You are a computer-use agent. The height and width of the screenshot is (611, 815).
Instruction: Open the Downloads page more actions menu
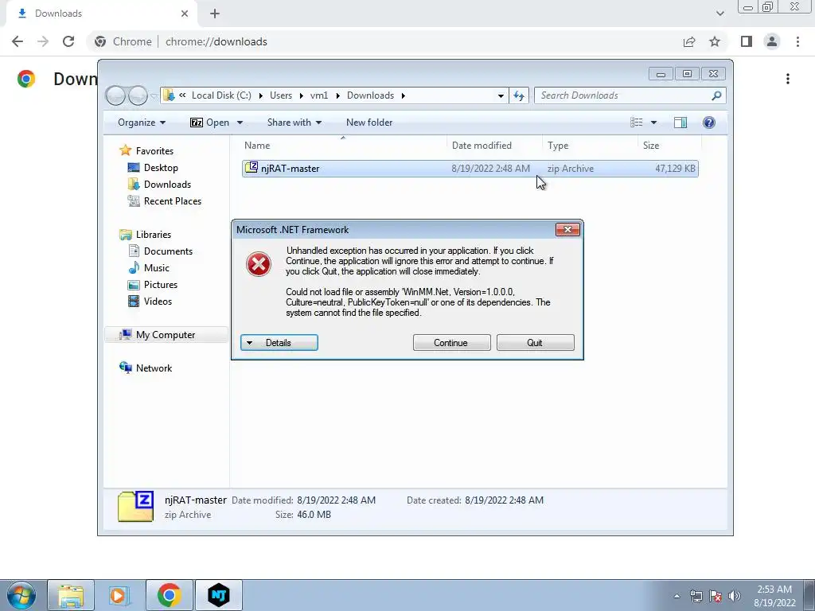coord(788,79)
